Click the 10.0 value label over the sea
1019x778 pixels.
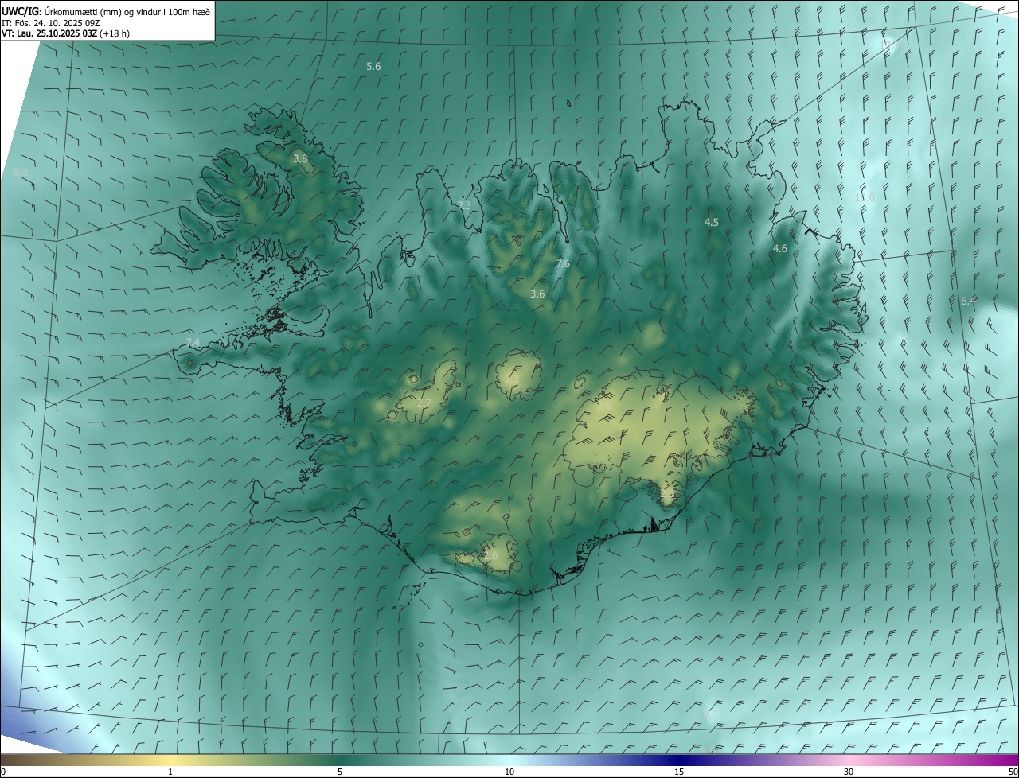coord(865,197)
